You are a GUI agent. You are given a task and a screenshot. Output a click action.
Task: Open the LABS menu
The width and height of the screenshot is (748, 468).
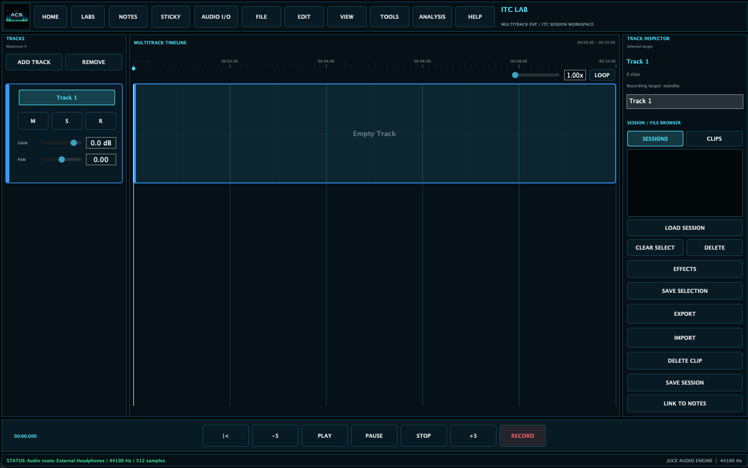88,17
